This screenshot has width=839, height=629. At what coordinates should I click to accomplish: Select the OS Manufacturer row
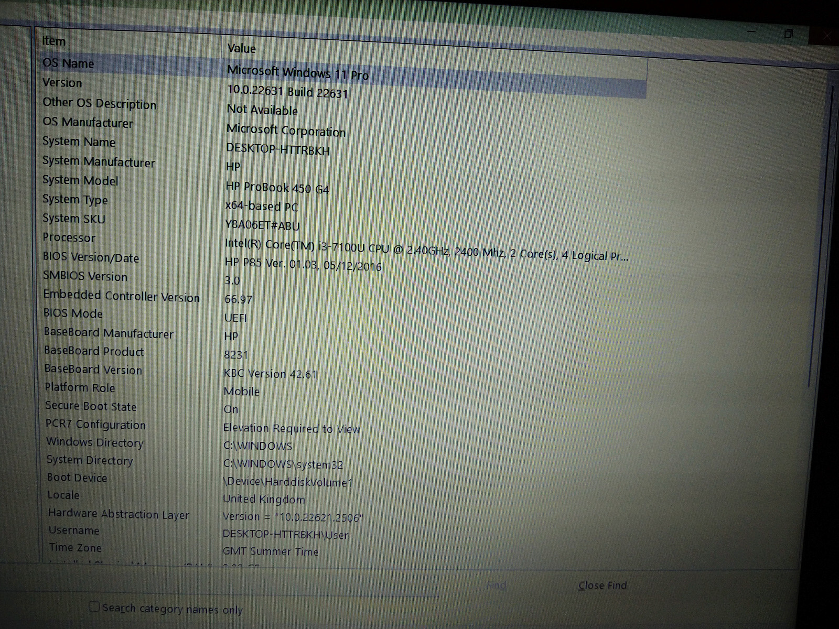[x=88, y=123]
